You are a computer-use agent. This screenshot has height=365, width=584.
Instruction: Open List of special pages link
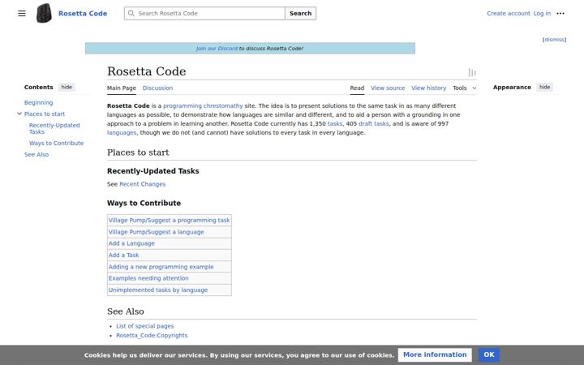[x=145, y=326]
